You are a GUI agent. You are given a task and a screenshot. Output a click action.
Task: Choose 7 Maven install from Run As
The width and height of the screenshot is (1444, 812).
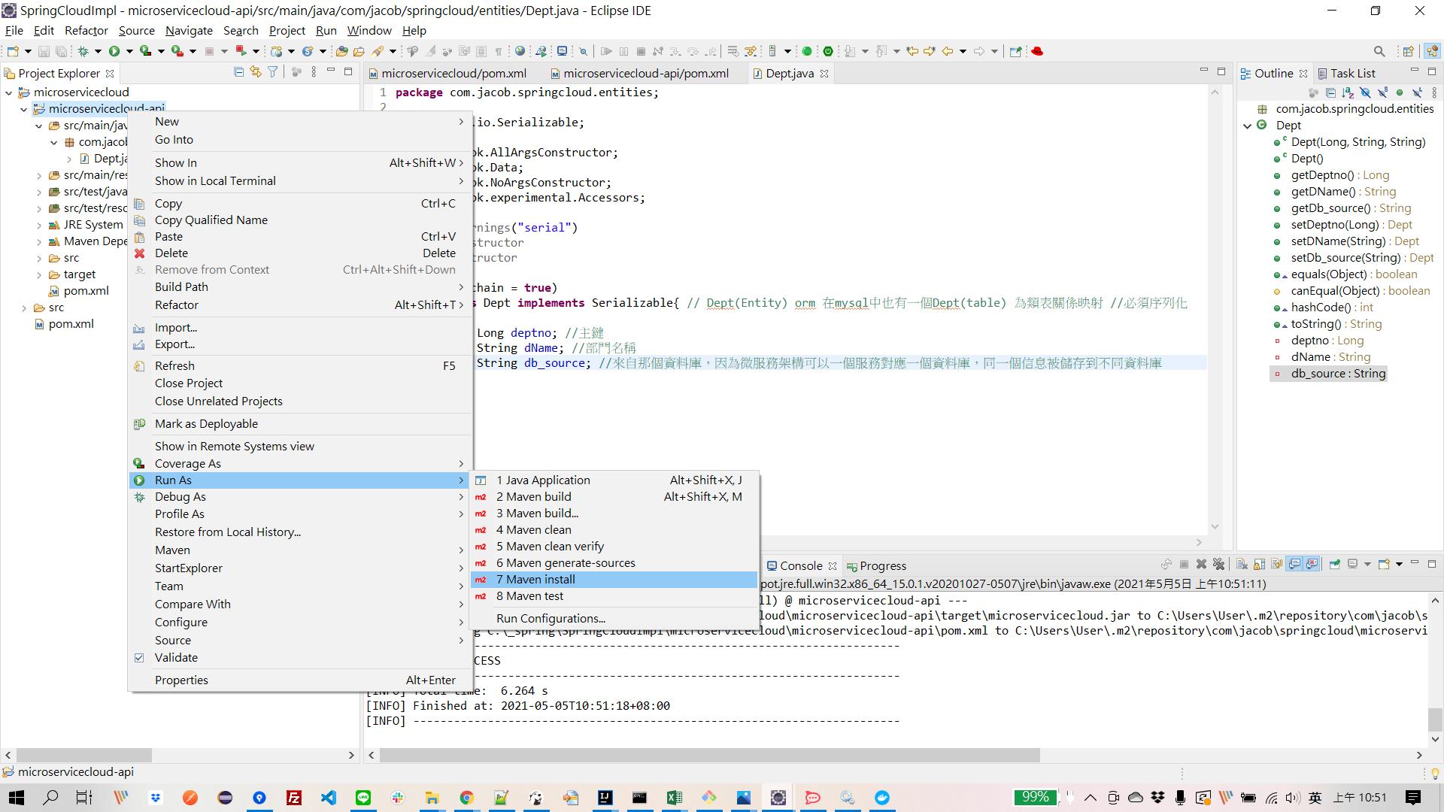(x=613, y=579)
